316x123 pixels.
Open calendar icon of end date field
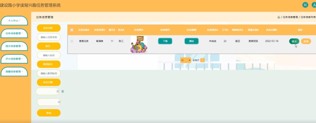click(x=59, y=102)
